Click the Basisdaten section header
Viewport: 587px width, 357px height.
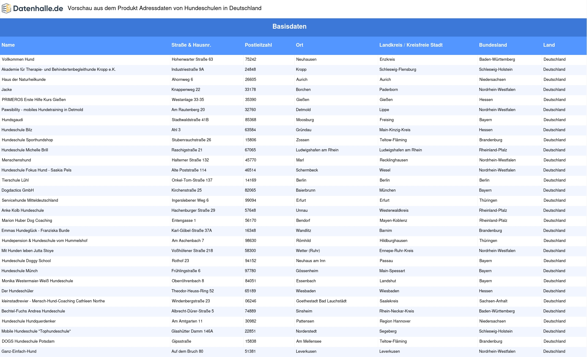click(x=289, y=27)
